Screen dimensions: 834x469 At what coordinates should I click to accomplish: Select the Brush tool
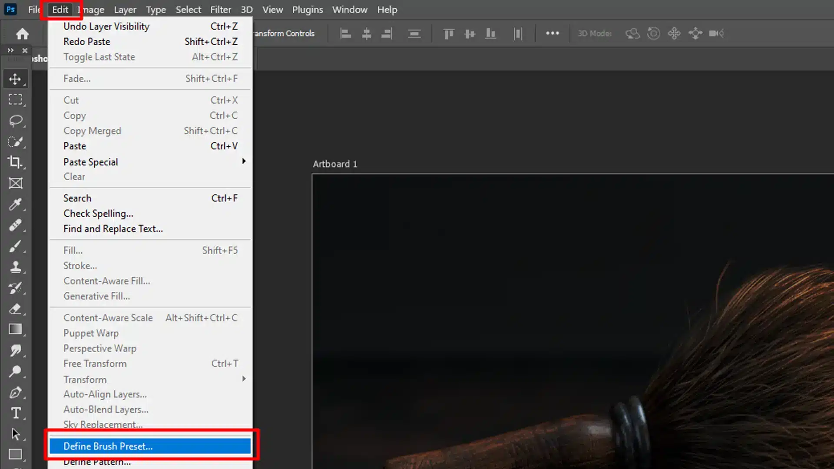coord(15,246)
